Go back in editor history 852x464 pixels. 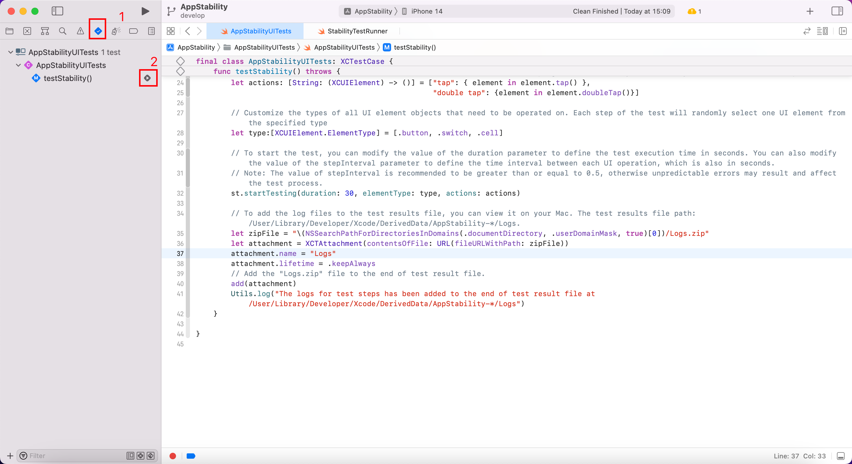click(188, 31)
